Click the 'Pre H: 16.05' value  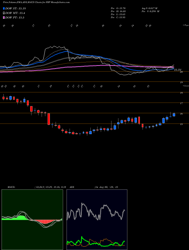118,11
